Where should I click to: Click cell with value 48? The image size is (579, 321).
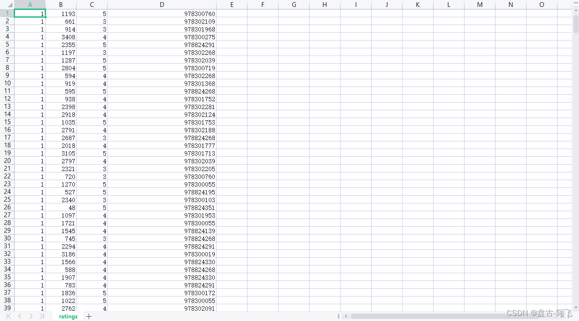tap(61, 208)
